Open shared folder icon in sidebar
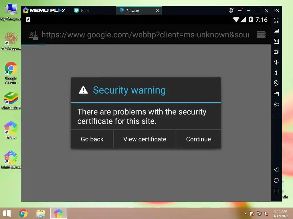 pyautogui.click(x=276, y=94)
